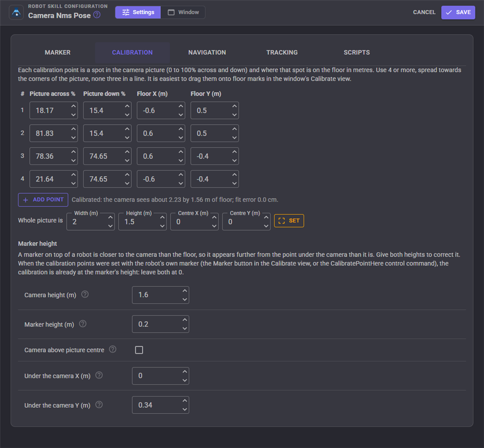The image size is (484, 448).
Task: Increase point 2 Picture across value
Action: pos(73,129)
